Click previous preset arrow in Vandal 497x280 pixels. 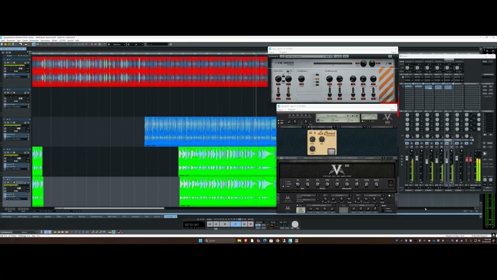point(353,116)
